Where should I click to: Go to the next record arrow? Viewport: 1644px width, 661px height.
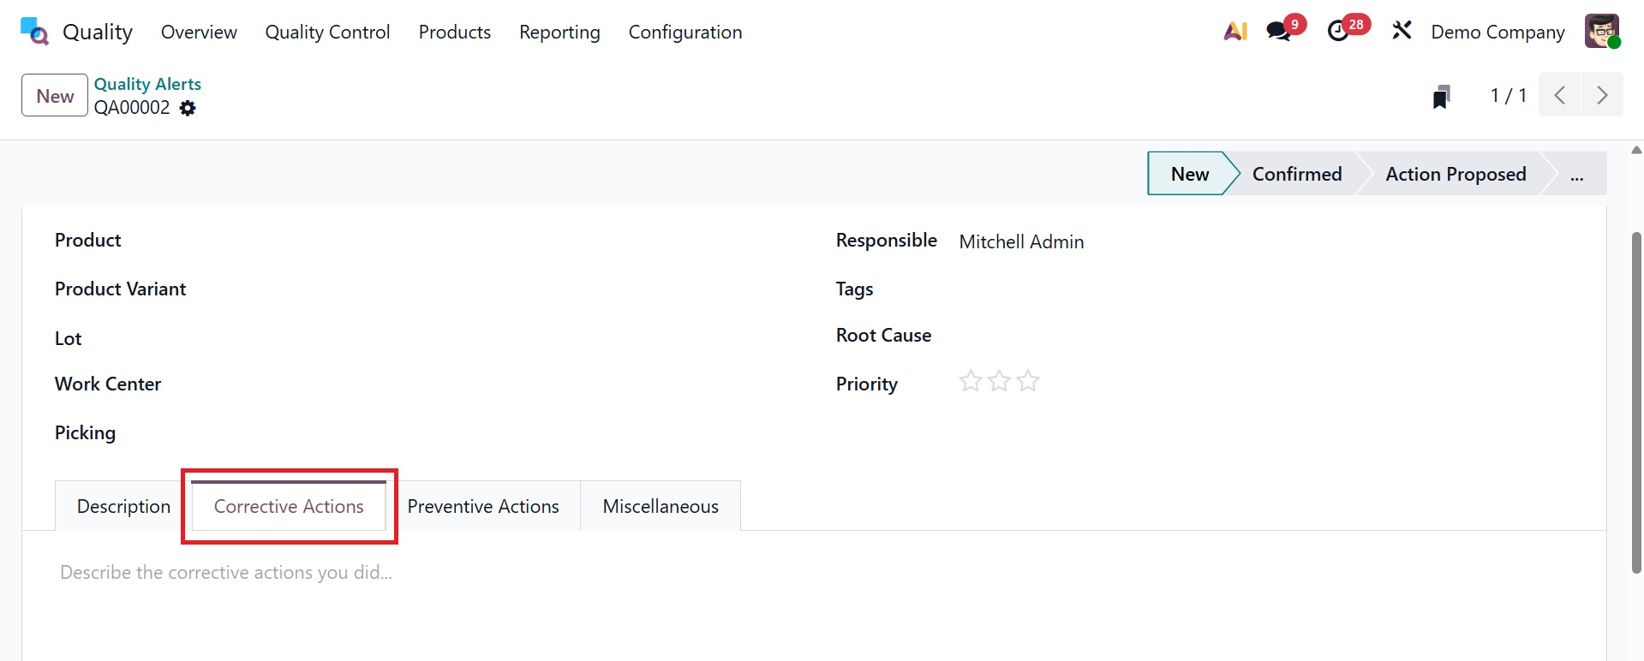click(x=1602, y=95)
